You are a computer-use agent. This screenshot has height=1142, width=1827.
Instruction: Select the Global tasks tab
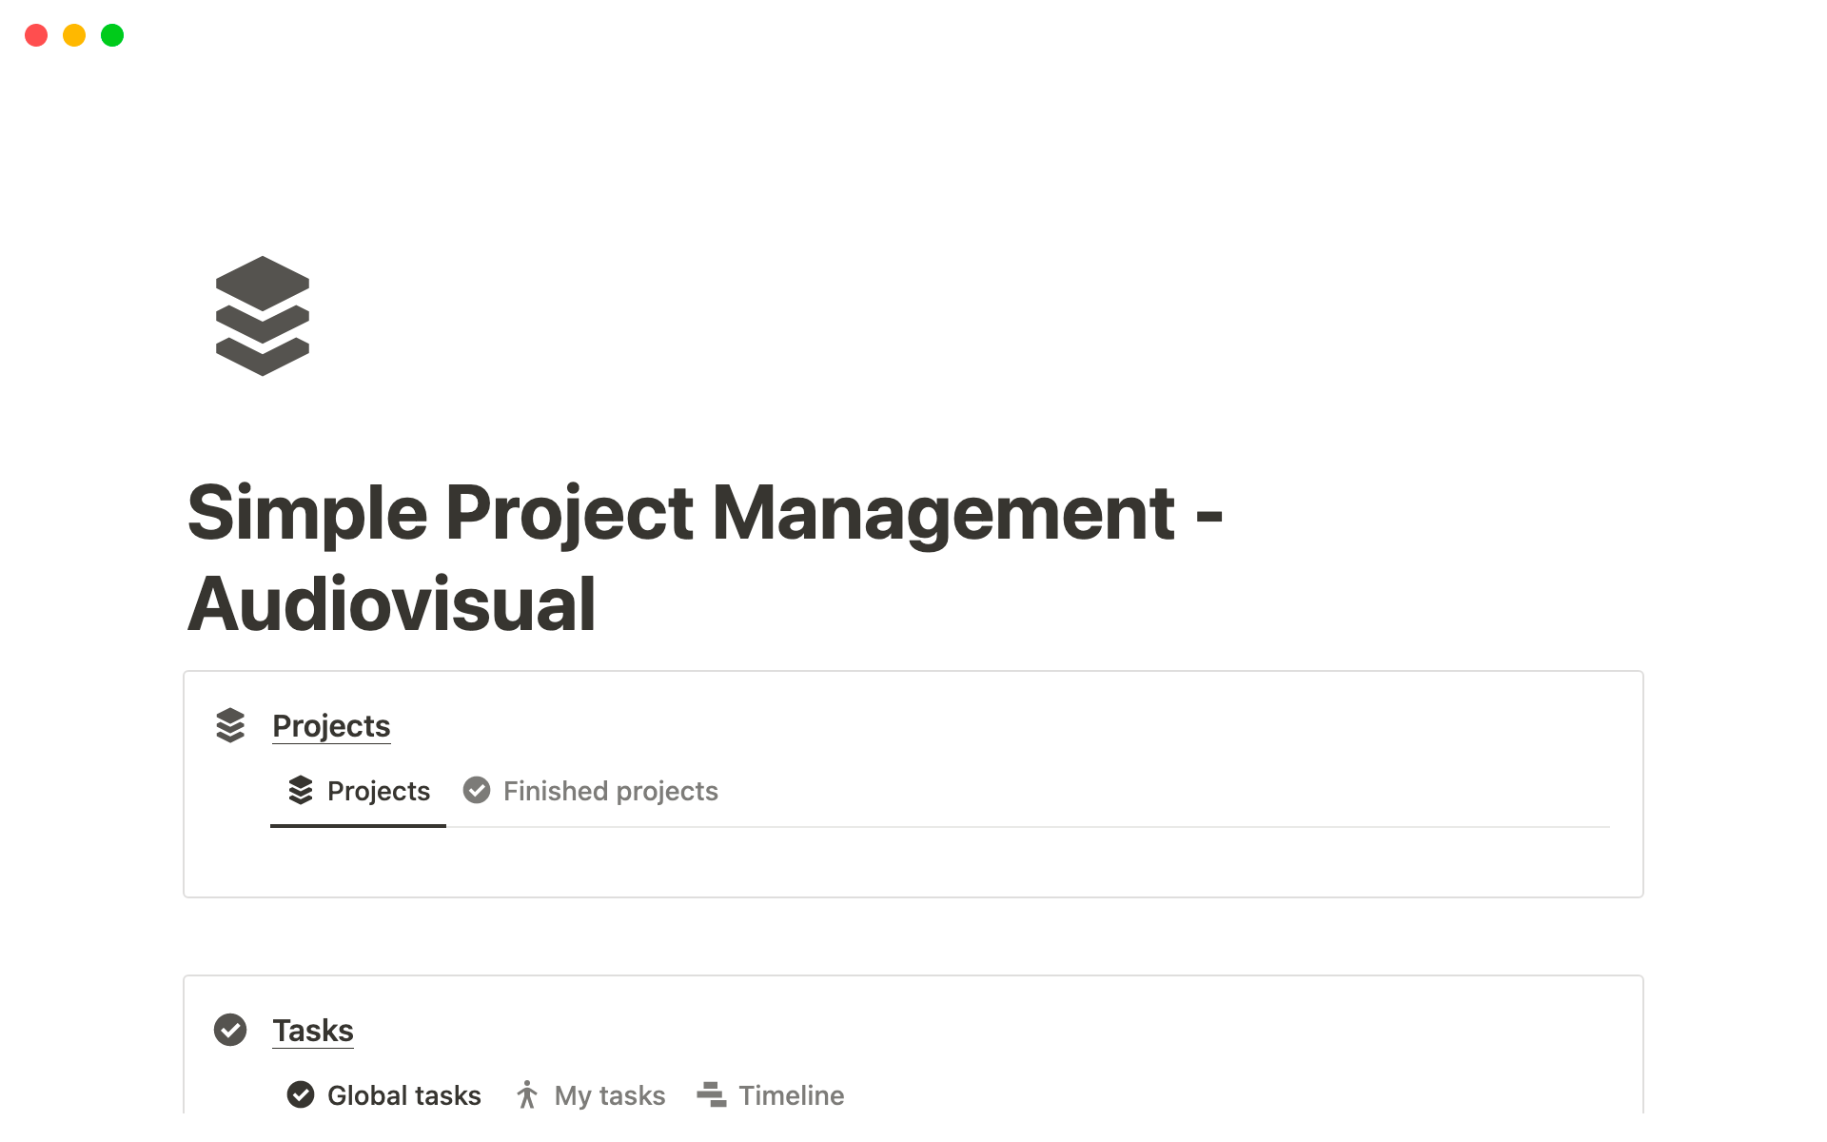[403, 1095]
